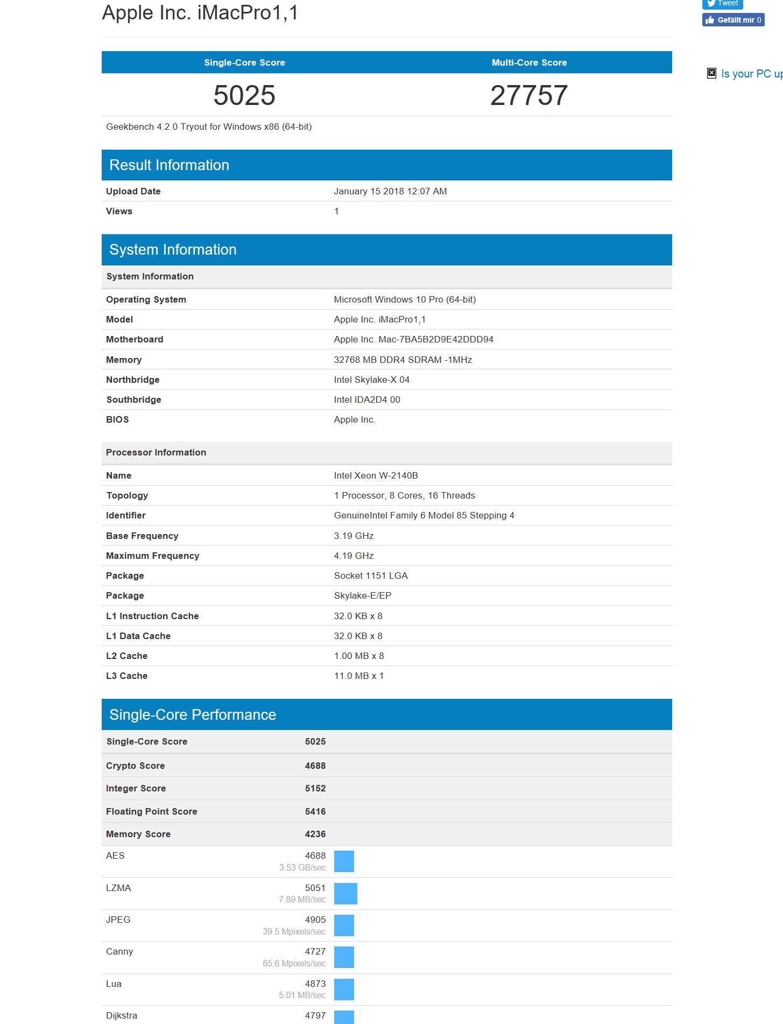Click the Multi-Core Score header

click(529, 62)
